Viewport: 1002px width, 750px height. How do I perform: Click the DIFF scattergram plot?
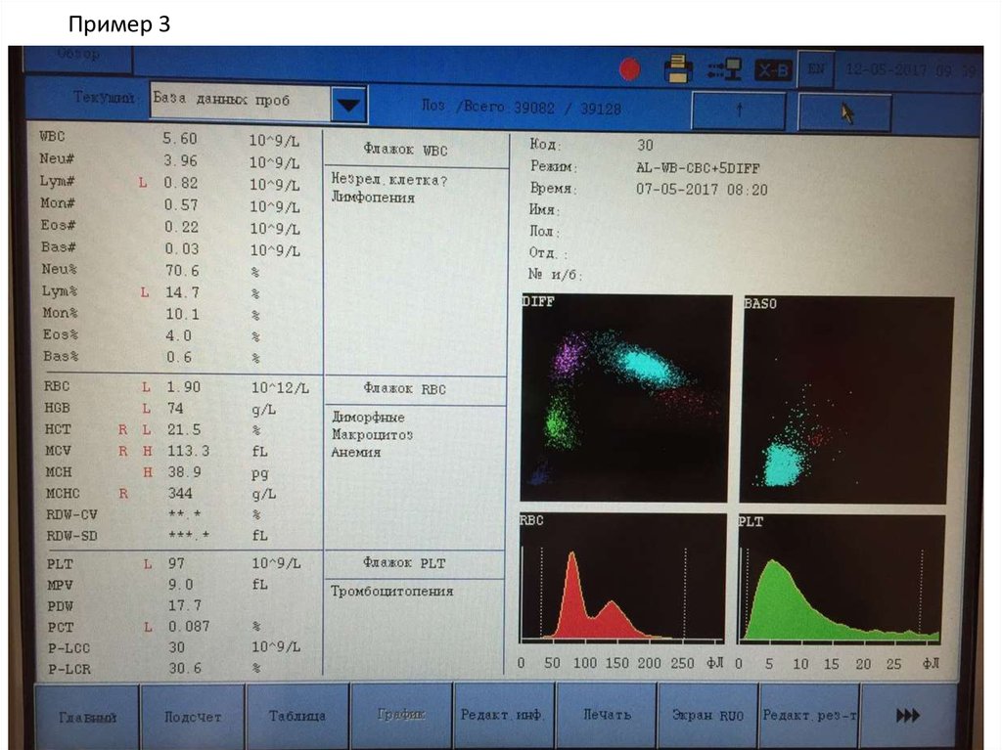pyautogui.click(x=626, y=397)
